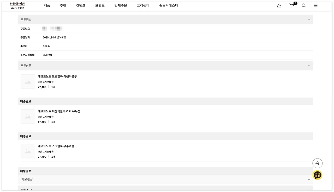334x192 pixels.
Task: Click the order status 결제완료
Action: tap(48, 55)
